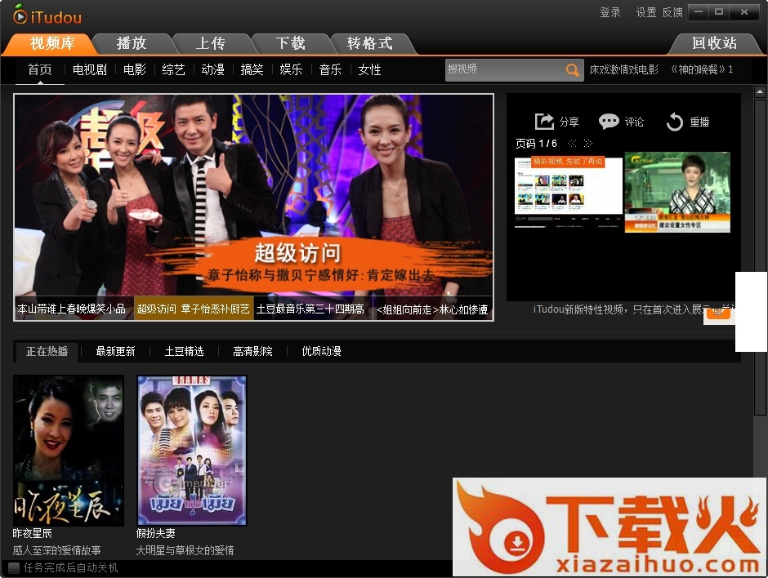Select the 搞笑 category
This screenshot has width=768, height=578.
pos(252,70)
